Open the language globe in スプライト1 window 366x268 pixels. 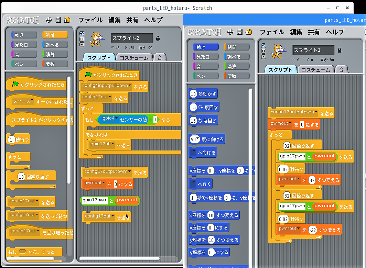pyautogui.click(x=230, y=32)
